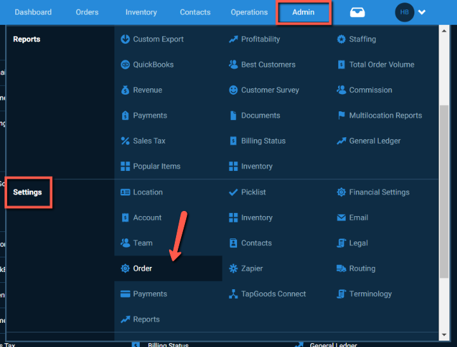Open Legal settings
This screenshot has width=457, height=347.
click(x=358, y=243)
